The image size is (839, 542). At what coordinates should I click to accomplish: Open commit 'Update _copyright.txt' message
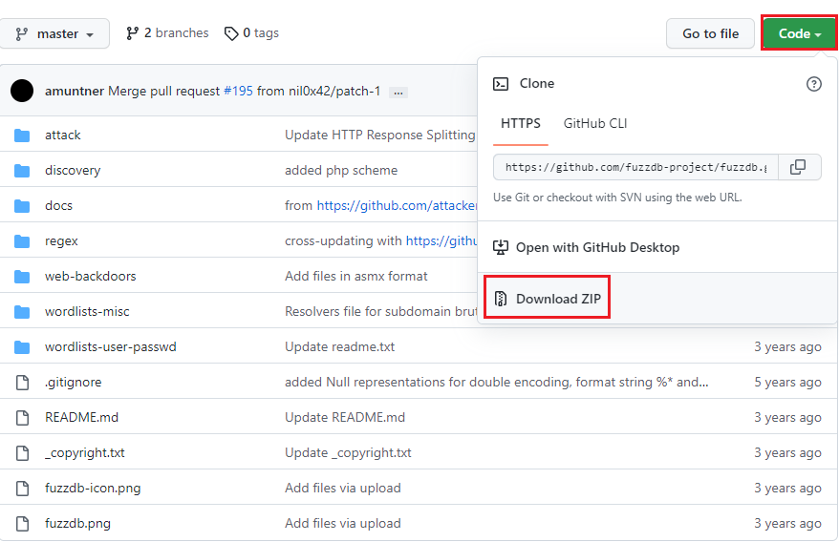(x=349, y=452)
